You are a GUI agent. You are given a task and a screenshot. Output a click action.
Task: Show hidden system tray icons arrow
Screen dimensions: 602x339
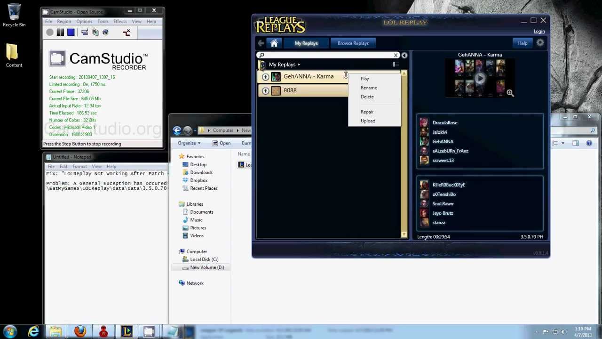(x=537, y=332)
